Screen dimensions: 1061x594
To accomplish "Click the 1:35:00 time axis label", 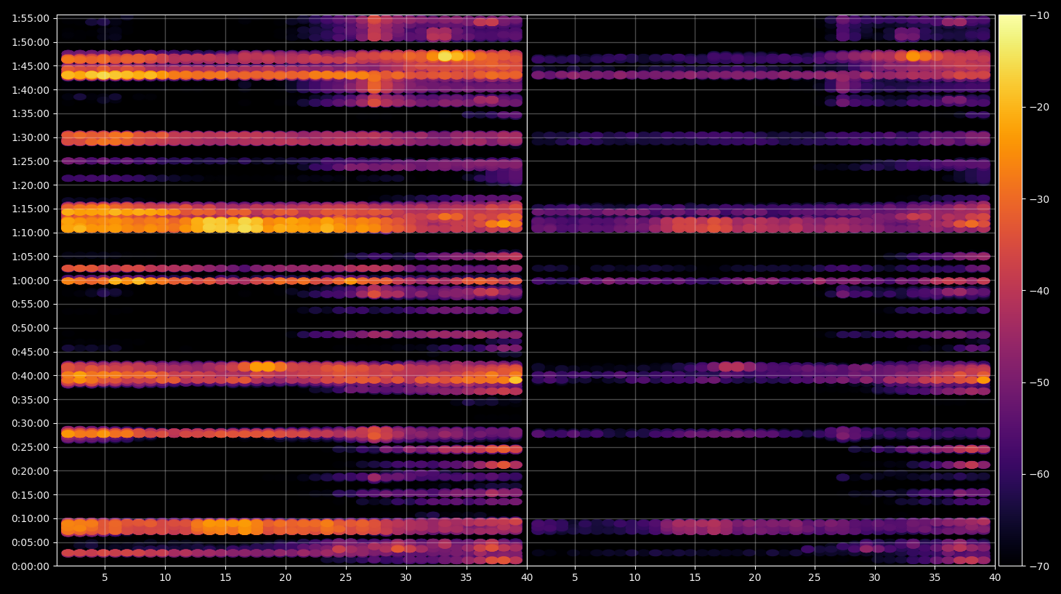I will click(31, 113).
